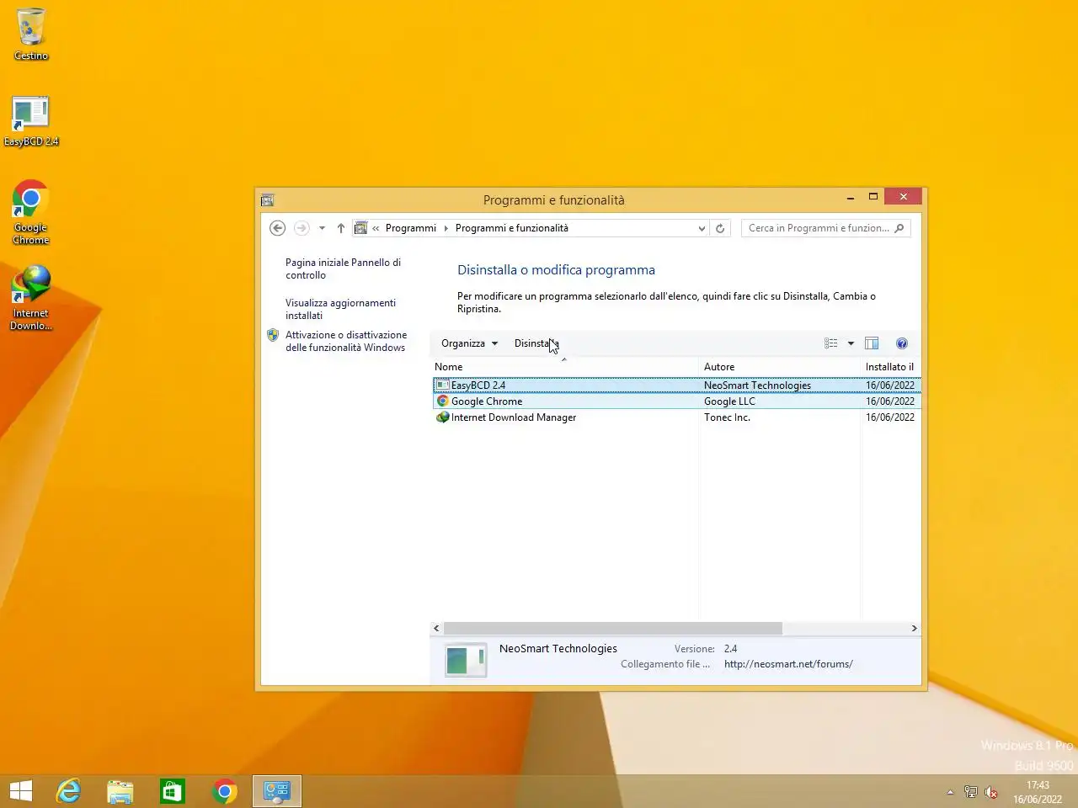Image resolution: width=1078 pixels, height=808 pixels.
Task: Click the Disinstalla toolbar button
Action: click(536, 343)
